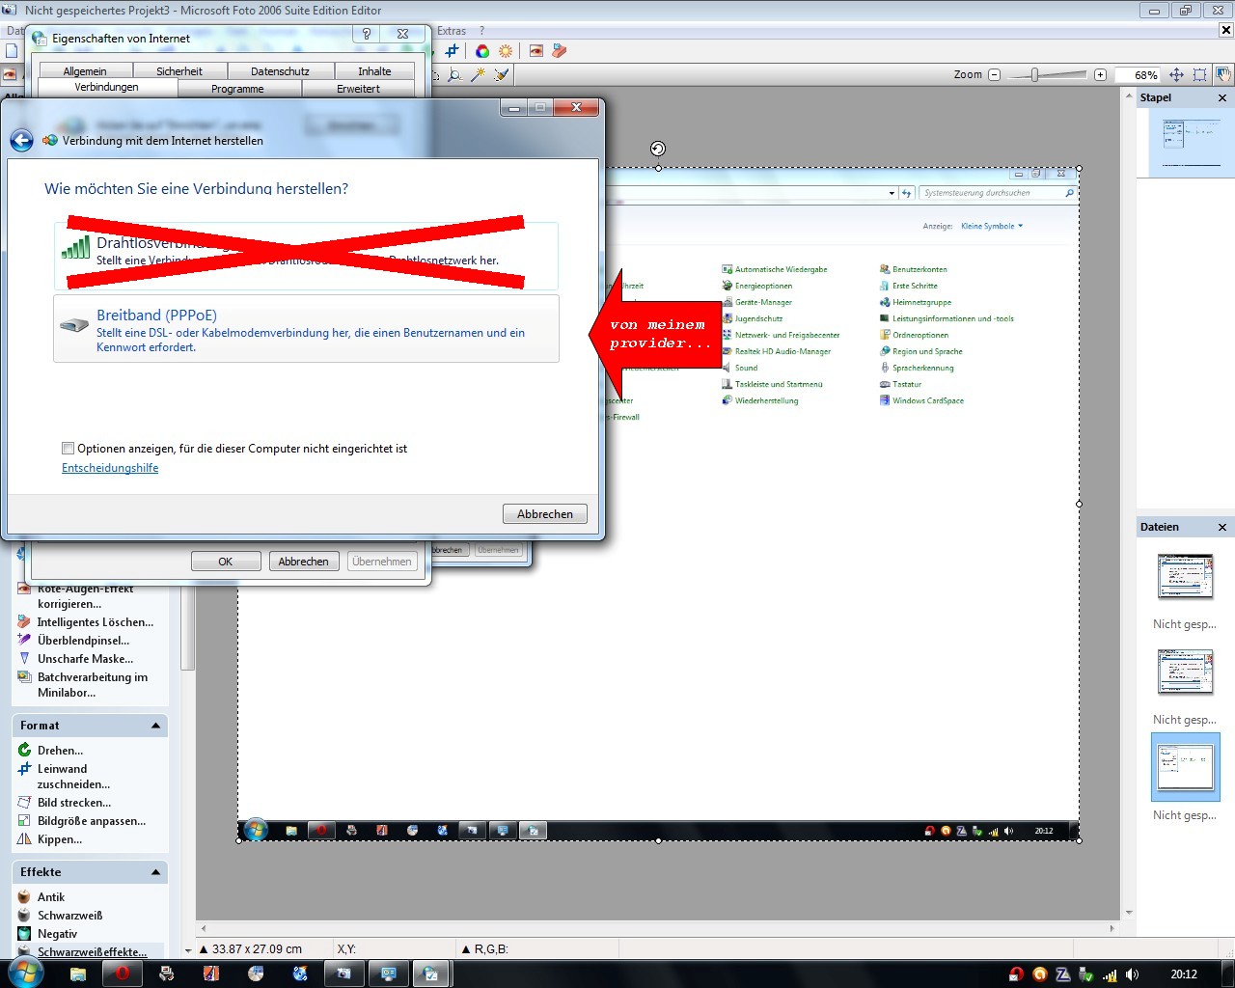Click the color wheel adjustment icon
This screenshot has width=1235, height=988.
point(482,51)
